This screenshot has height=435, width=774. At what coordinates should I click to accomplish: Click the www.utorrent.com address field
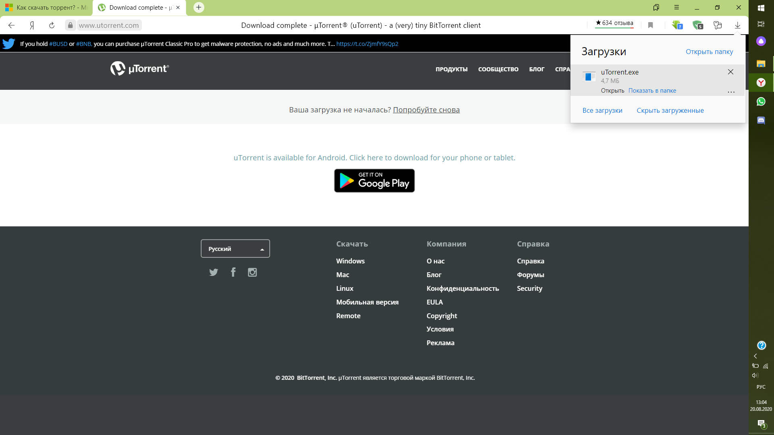[109, 25]
